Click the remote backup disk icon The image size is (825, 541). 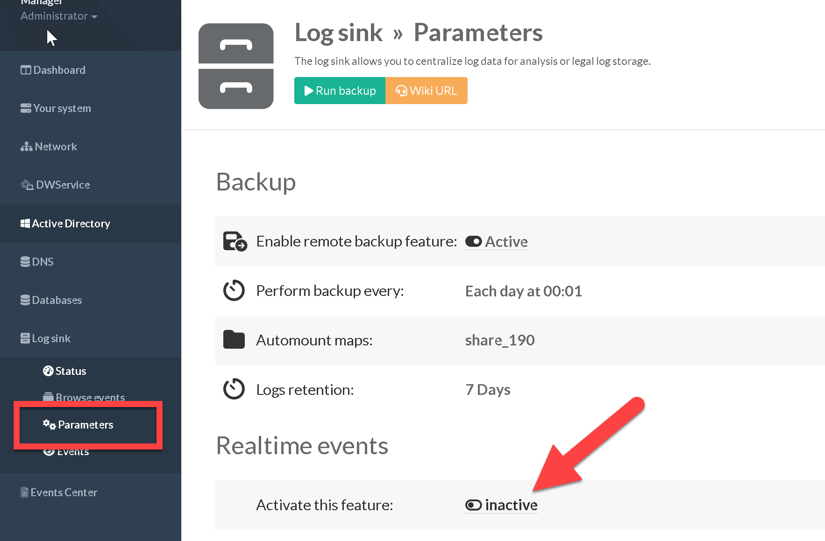(235, 241)
